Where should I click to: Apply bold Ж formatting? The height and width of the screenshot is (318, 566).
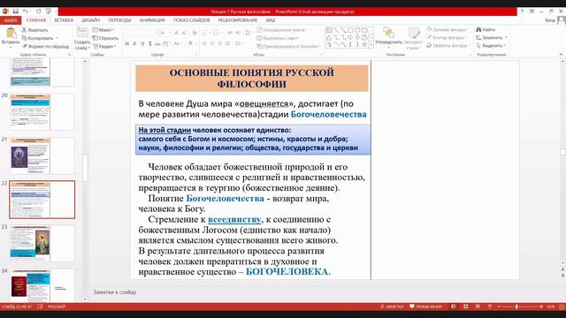point(127,43)
